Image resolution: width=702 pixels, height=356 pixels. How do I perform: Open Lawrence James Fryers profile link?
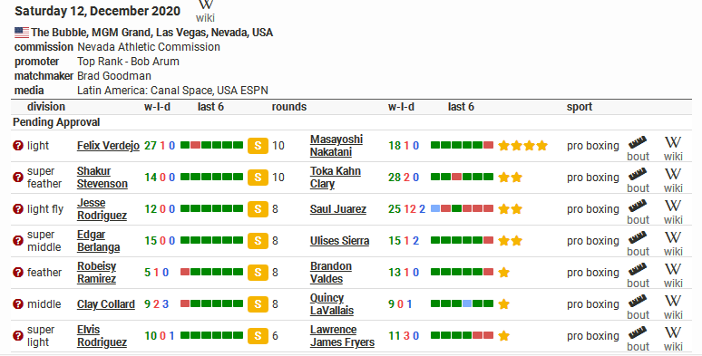pos(343,336)
